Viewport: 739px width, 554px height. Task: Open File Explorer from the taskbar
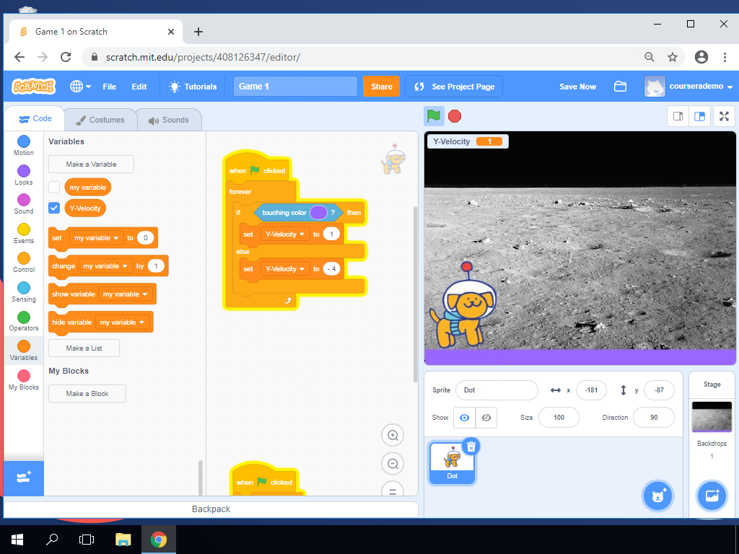coord(123,539)
